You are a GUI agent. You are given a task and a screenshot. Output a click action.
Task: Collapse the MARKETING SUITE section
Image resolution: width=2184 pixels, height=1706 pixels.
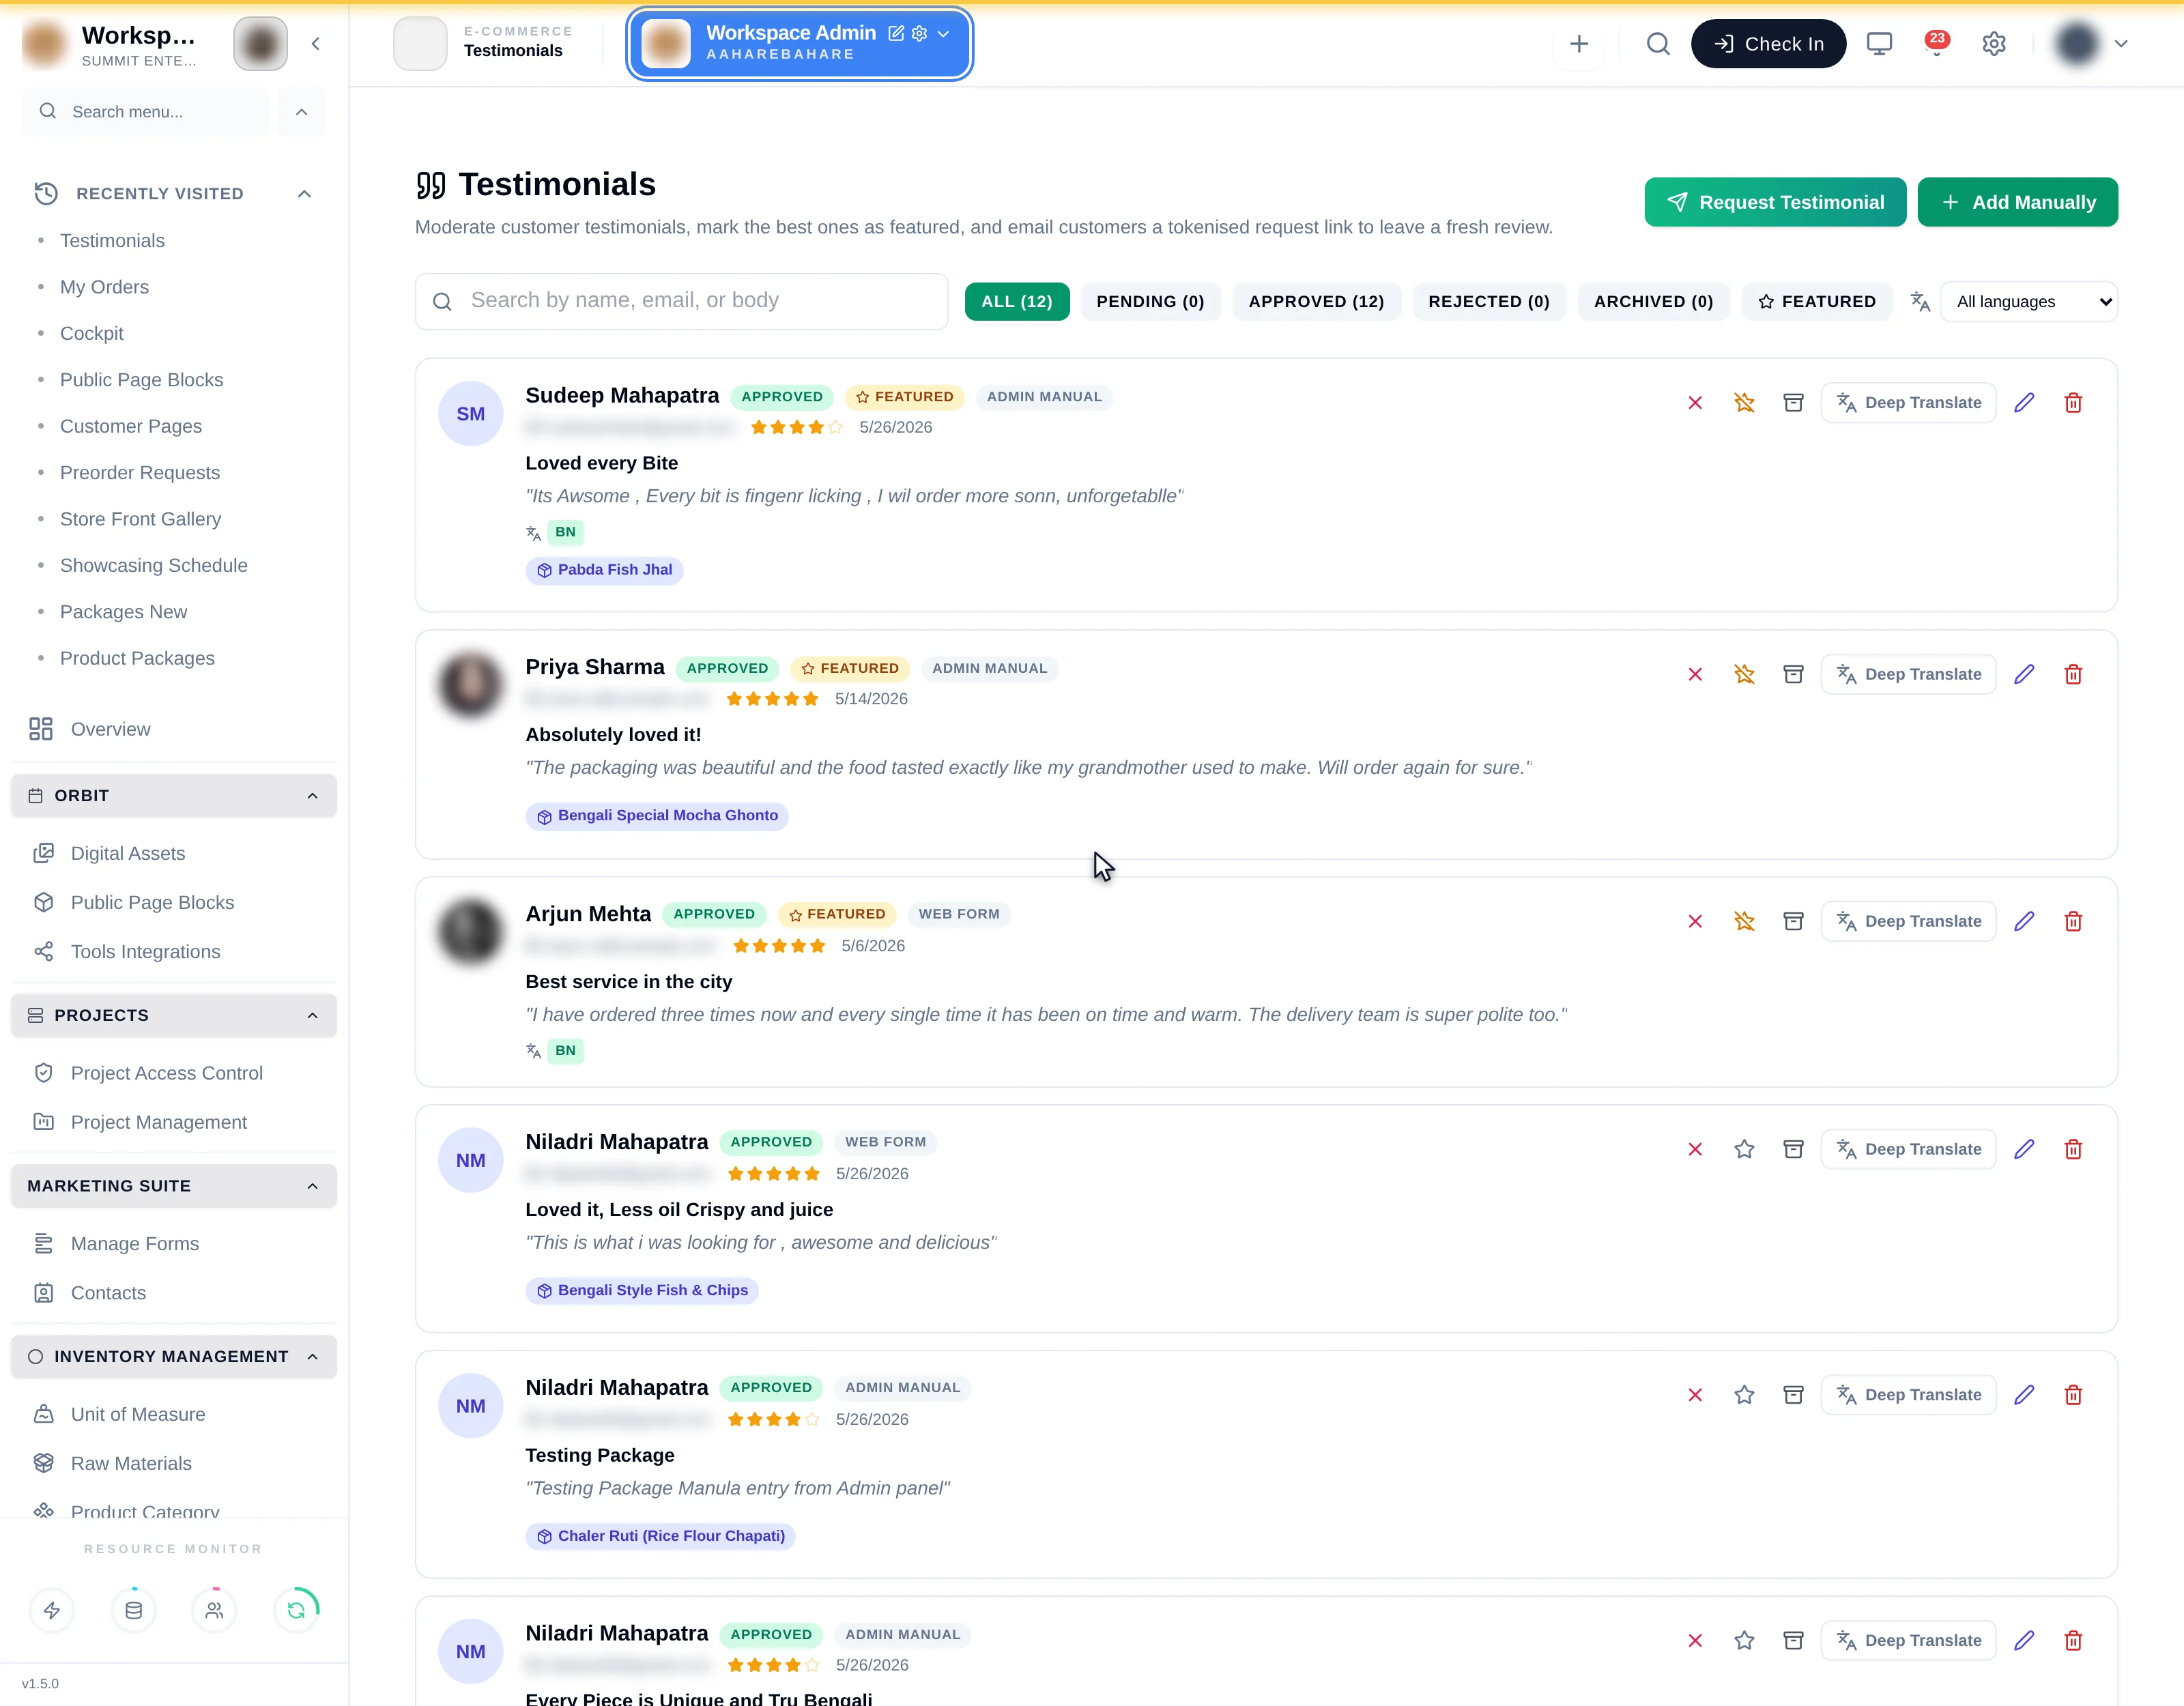[x=312, y=1186]
